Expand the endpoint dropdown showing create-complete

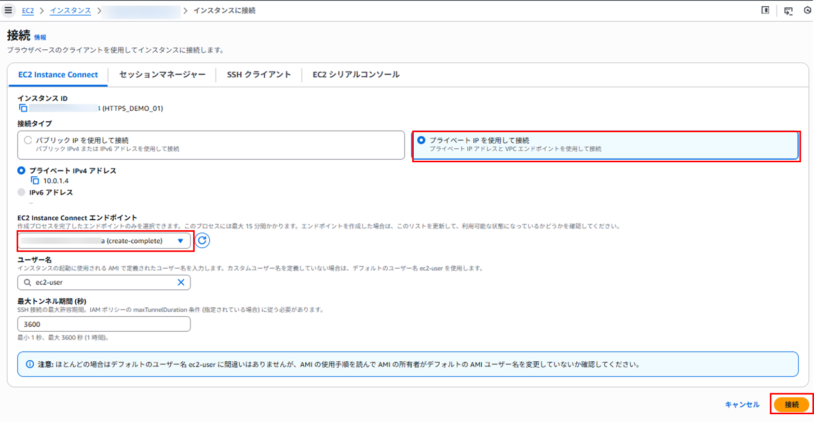click(x=104, y=241)
